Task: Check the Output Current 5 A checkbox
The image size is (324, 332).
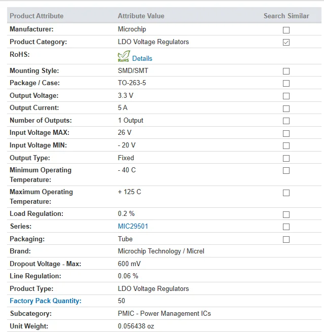Action: [286, 108]
